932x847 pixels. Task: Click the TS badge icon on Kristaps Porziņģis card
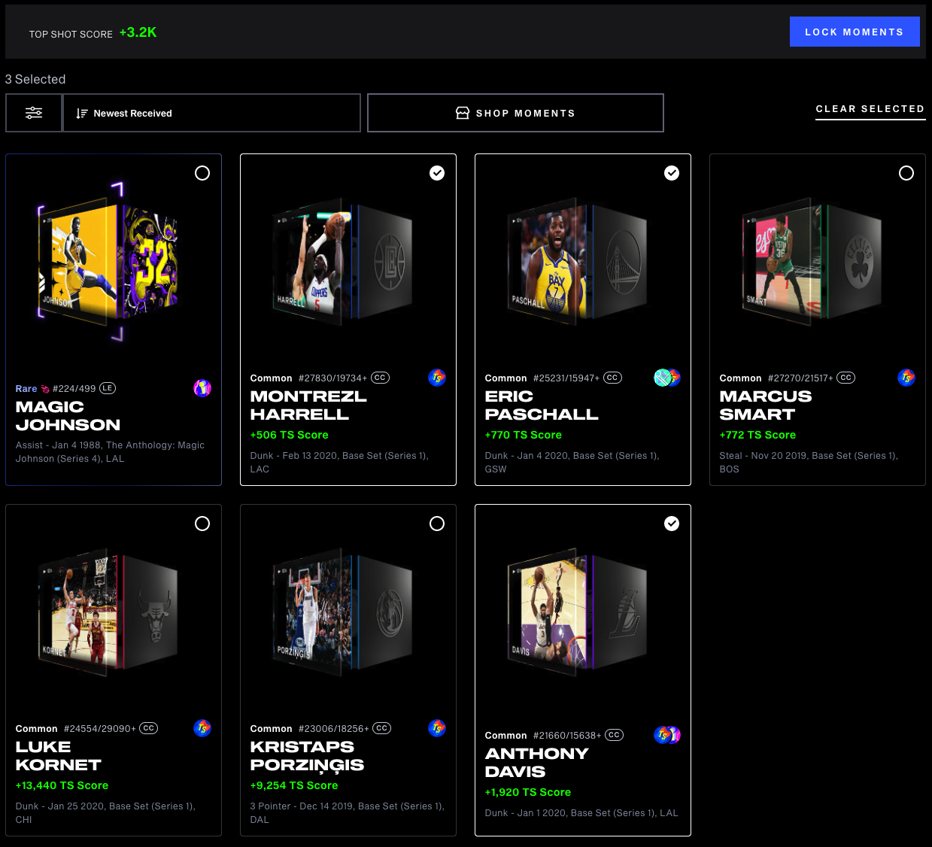pos(437,728)
